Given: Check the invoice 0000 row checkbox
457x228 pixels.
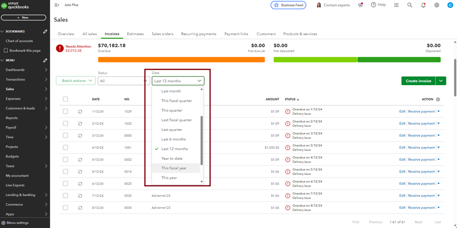Looking at the screenshot, I should (x=65, y=136).
